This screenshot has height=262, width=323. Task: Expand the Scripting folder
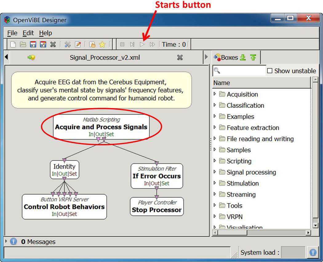pyautogui.click(x=215, y=161)
